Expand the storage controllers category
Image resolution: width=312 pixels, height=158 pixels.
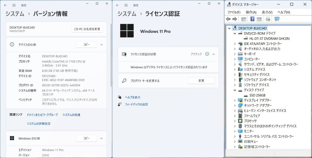235,147
